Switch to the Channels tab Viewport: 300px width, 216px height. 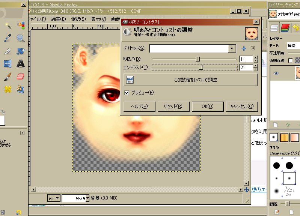coord(285,28)
